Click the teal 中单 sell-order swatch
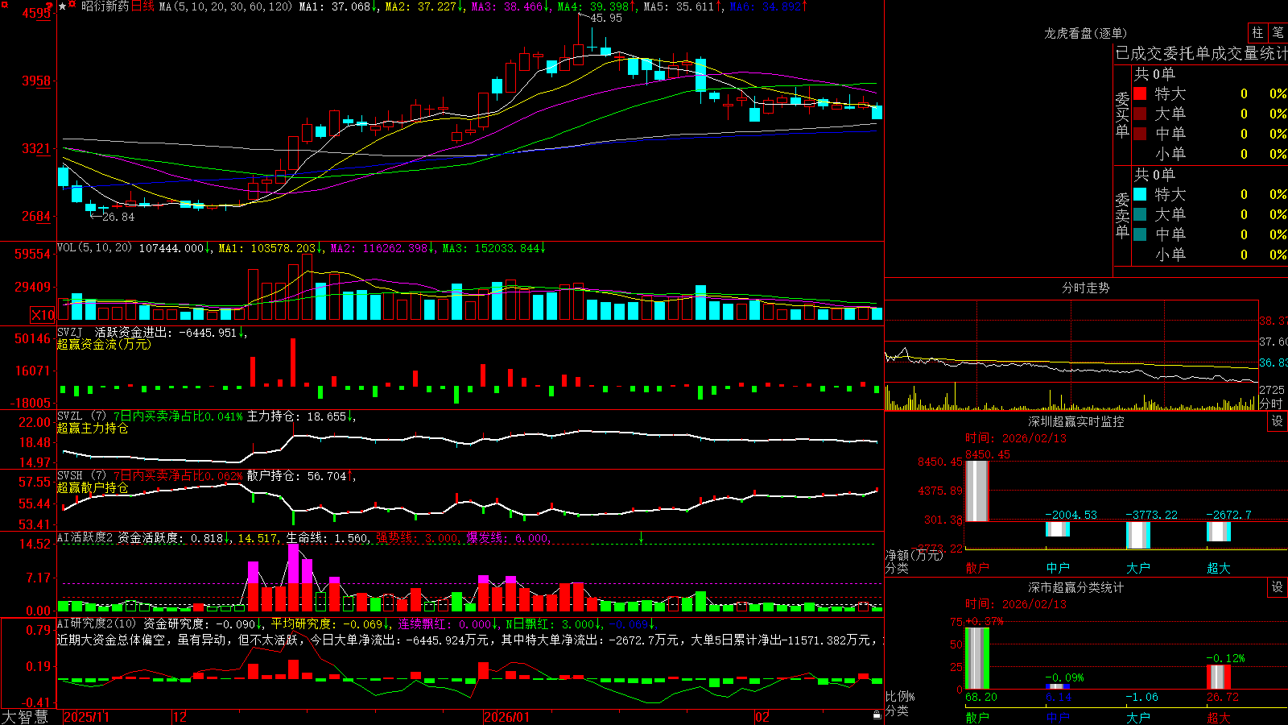 pos(1140,234)
